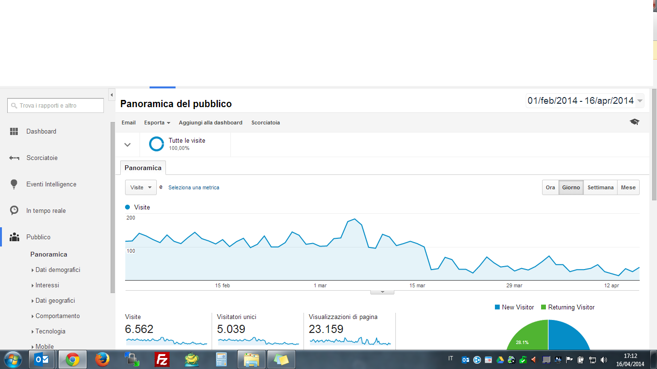Click the Visualizzazioni di pagina value 23.159
657x369 pixels.
(326, 329)
